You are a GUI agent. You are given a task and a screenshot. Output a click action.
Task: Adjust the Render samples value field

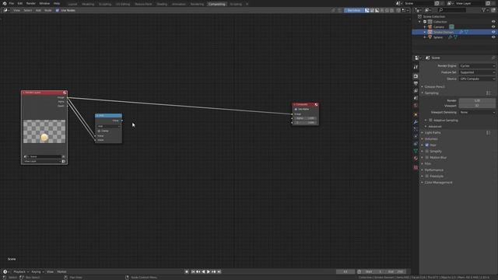pyautogui.click(x=477, y=100)
